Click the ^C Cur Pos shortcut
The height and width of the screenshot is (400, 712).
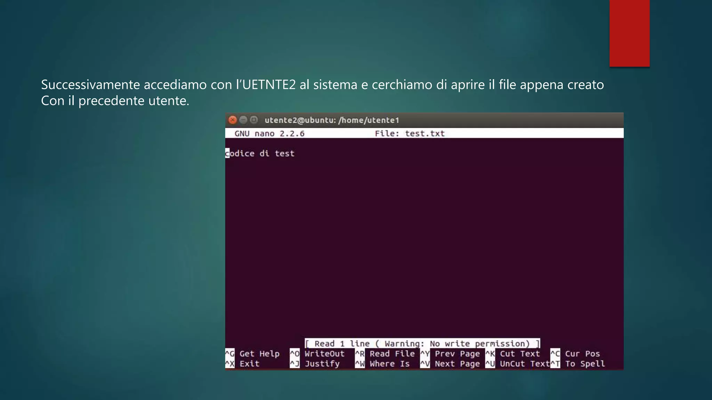point(575,353)
